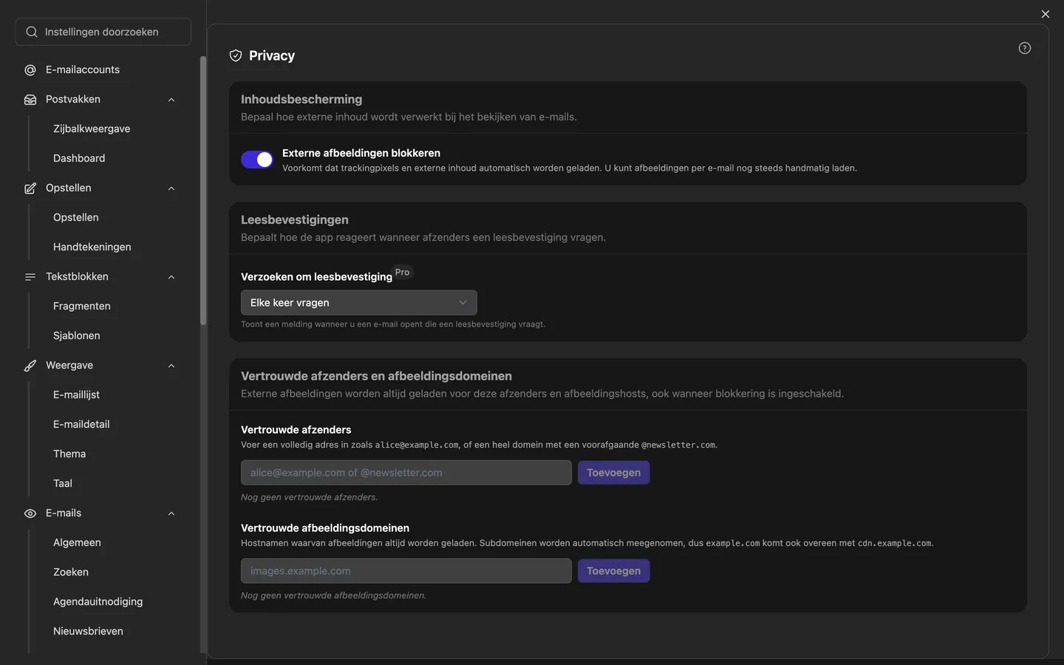Screen dimensions: 1064x665
Task: Click Toevoegen for vertrouwde afzenders
Action: [x=613, y=473]
